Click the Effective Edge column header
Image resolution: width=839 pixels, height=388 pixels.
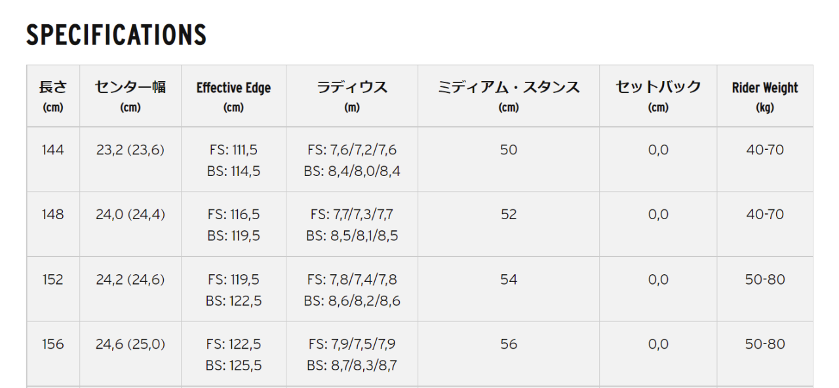coord(233,96)
